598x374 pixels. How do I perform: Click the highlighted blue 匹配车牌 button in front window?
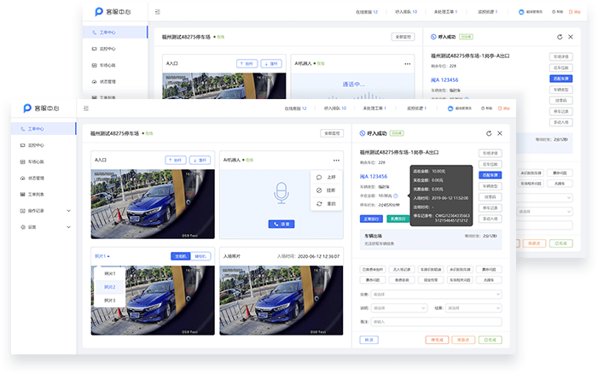tap(490, 175)
